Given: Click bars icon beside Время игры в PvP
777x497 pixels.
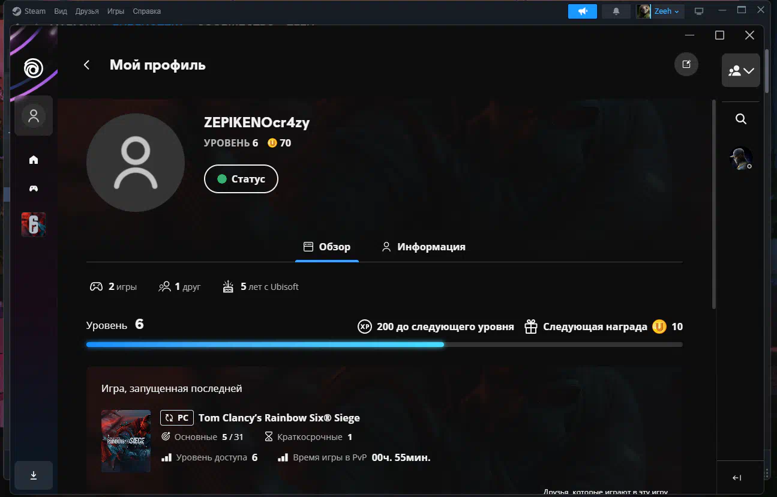Looking at the screenshot, I should tap(283, 457).
